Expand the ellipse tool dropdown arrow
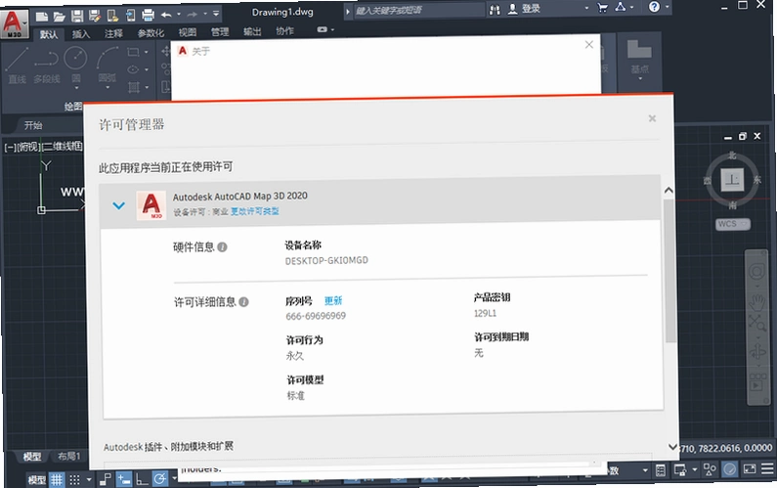The image size is (777, 488). click(x=147, y=69)
